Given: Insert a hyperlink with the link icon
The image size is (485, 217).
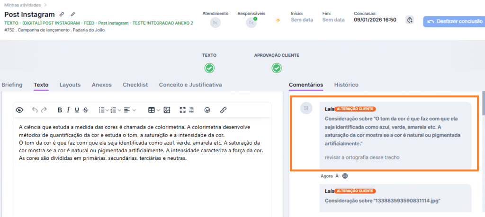Looking at the screenshot, I should pyautogui.click(x=223, y=110).
